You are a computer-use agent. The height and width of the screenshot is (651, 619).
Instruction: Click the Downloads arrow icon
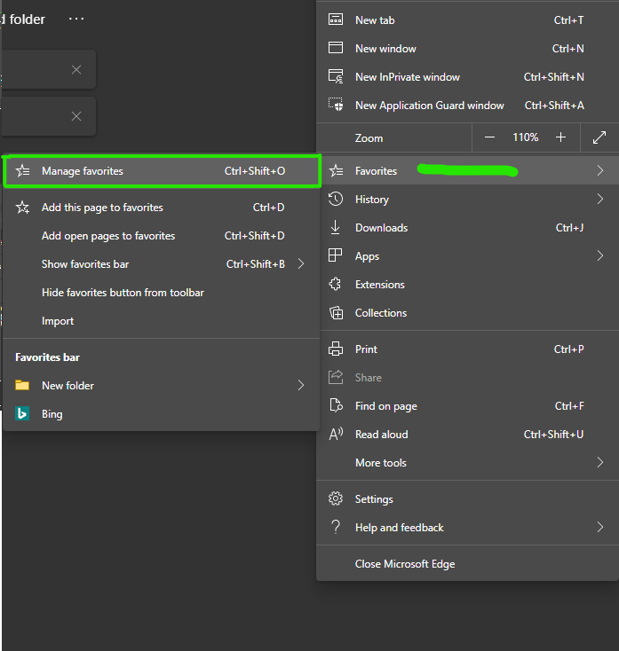pyautogui.click(x=335, y=227)
